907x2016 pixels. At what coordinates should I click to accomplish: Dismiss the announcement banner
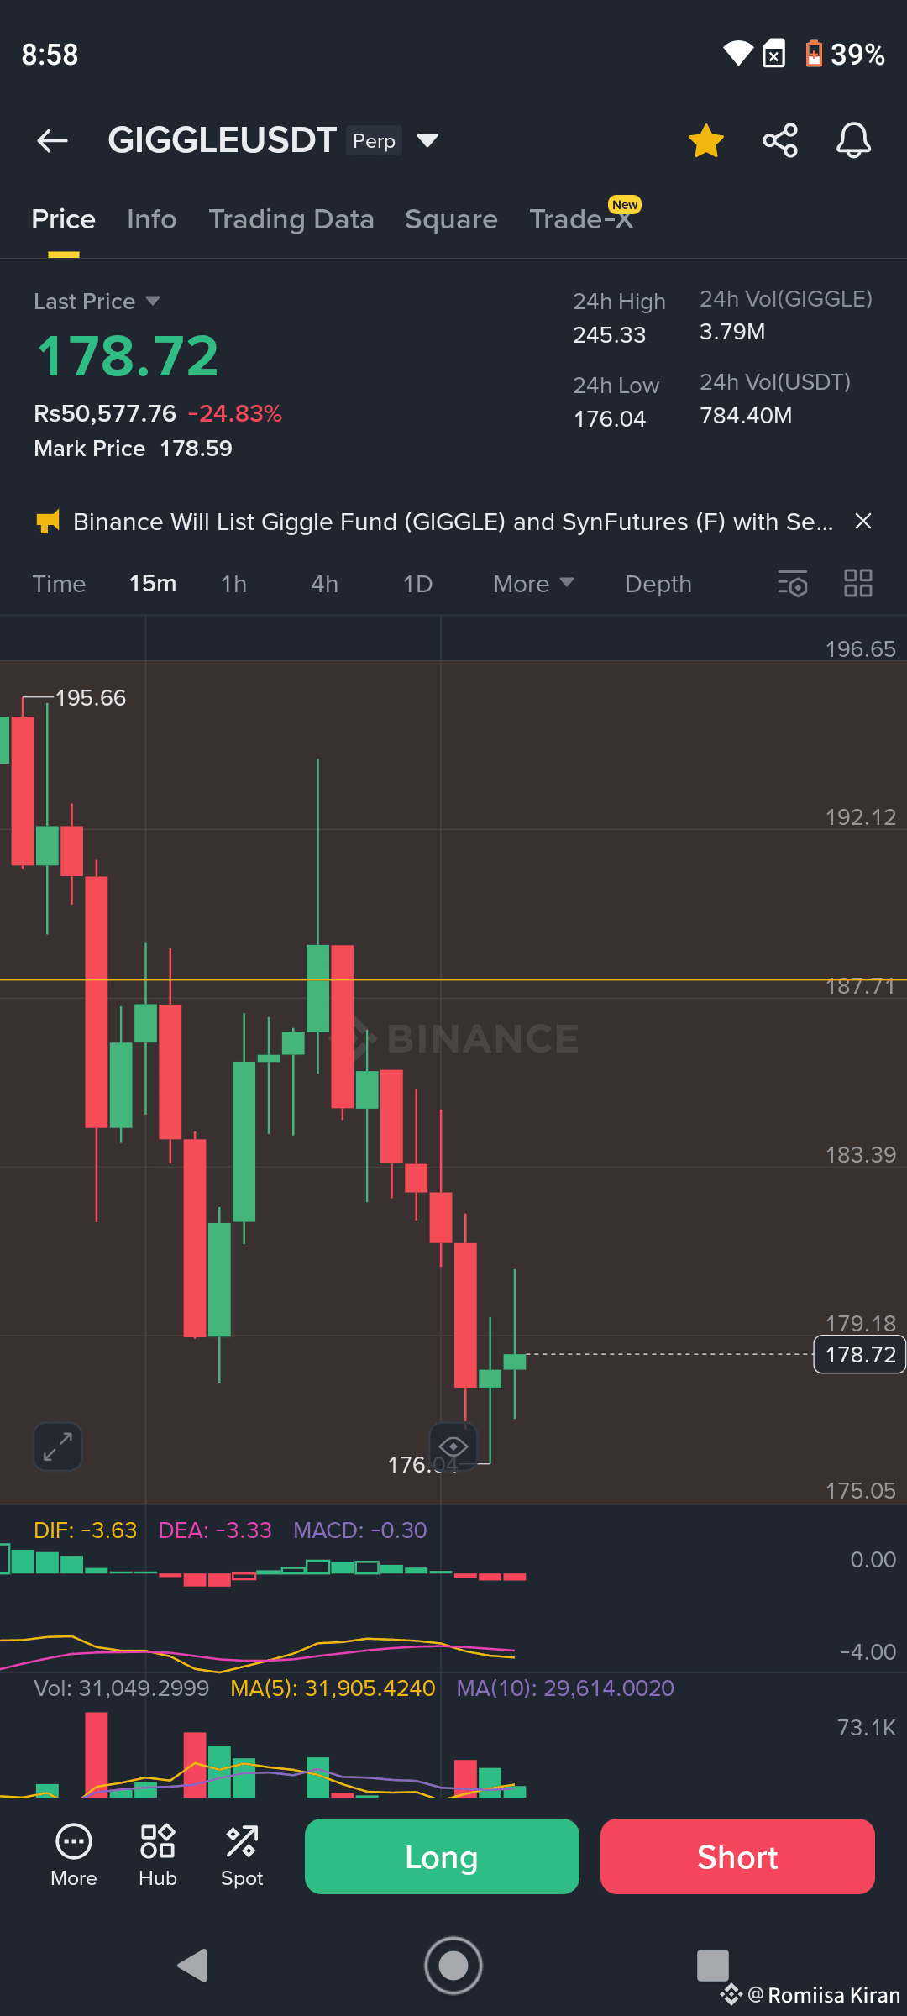coord(862,522)
